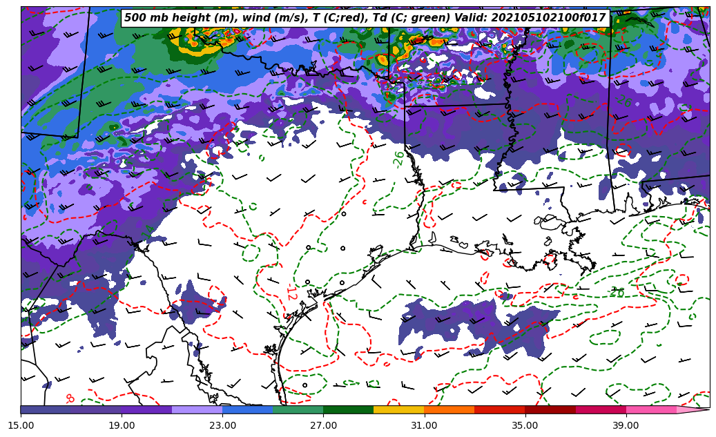Pick the hot pink colorbar segment
Screen dimensions: 716x437
coord(651,409)
